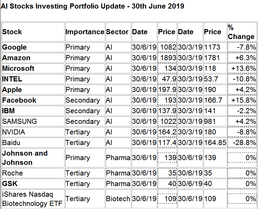259x209 pixels.
Task: Select the IBM stock name
Action: pyautogui.click(x=8, y=111)
